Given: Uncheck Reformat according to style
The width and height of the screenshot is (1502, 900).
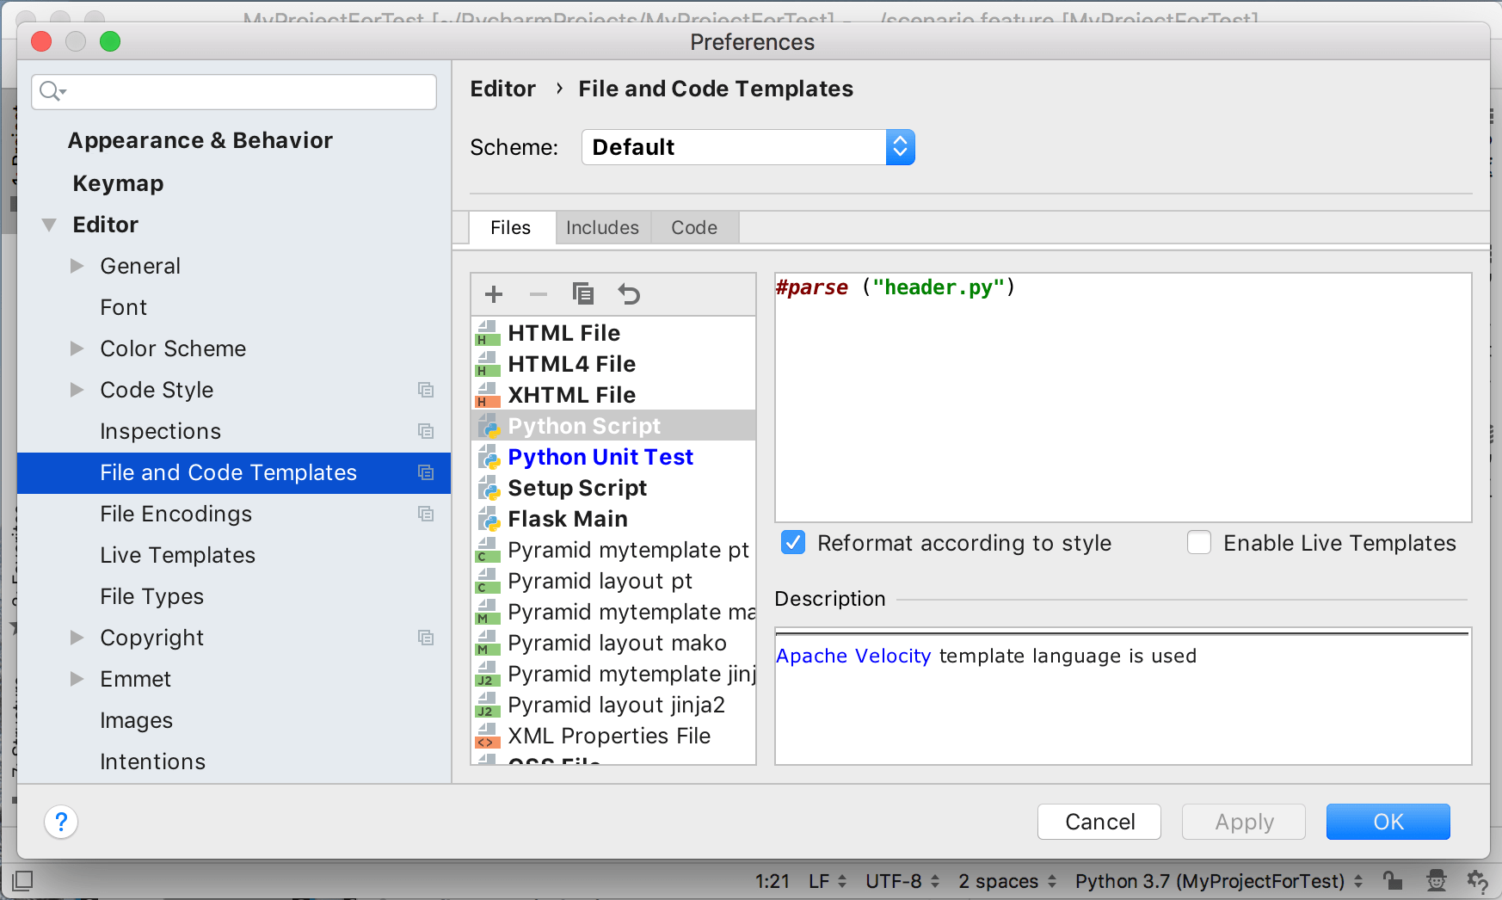Looking at the screenshot, I should click(x=791, y=542).
